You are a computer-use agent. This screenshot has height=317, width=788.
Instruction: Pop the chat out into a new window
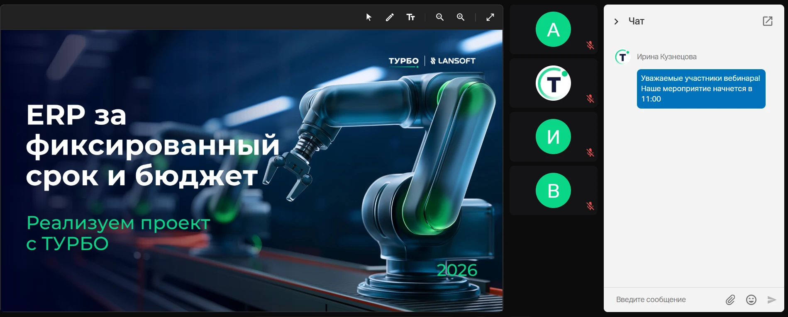point(768,21)
